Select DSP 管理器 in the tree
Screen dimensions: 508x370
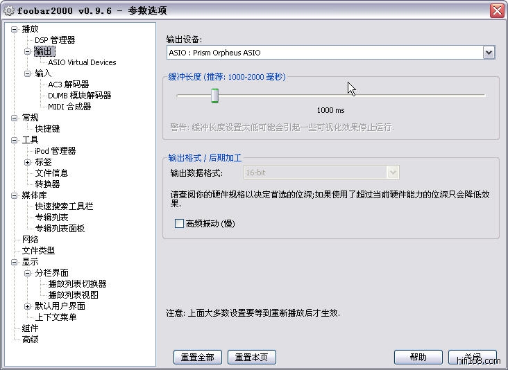click(x=55, y=40)
